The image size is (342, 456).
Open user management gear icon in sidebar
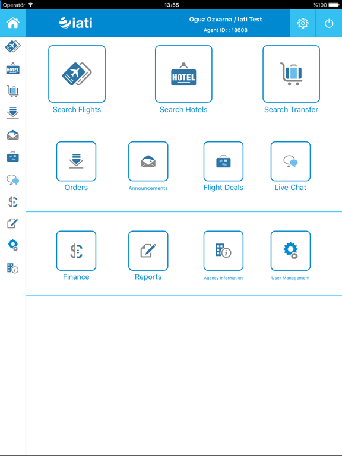(13, 245)
